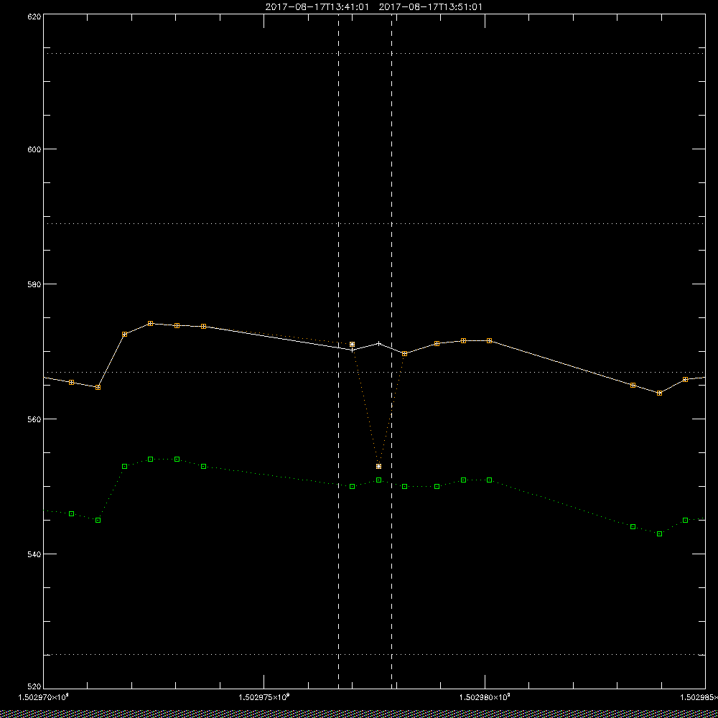Select the highest orange data point near 574
The height and width of the screenshot is (718, 718).
pyautogui.click(x=150, y=323)
